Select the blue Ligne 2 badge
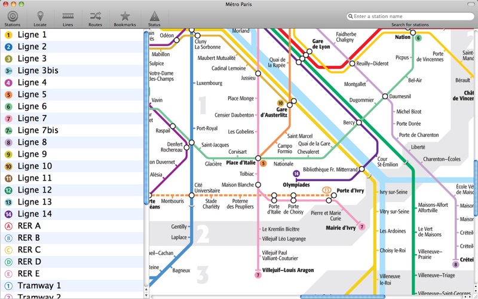The height and width of the screenshot is (299, 478). (x=8, y=47)
